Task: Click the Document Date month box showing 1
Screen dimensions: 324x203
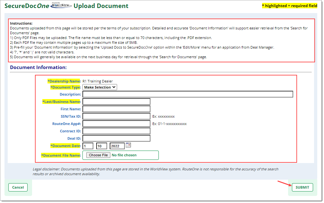Action: [x=88, y=146]
